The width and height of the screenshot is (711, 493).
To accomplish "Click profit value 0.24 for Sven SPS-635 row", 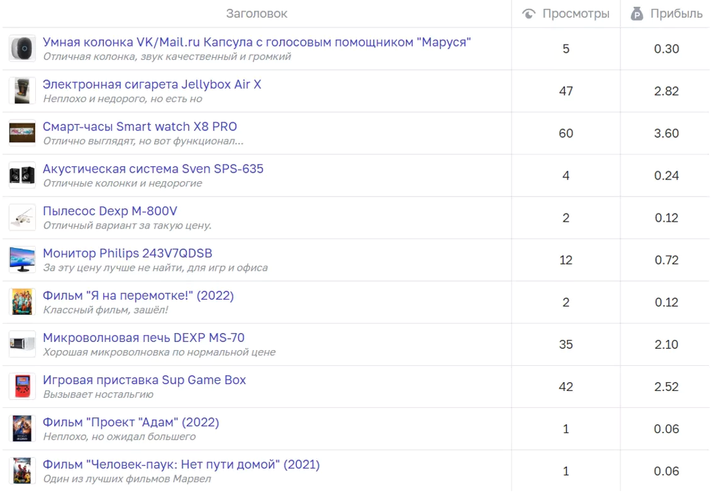I will [666, 175].
